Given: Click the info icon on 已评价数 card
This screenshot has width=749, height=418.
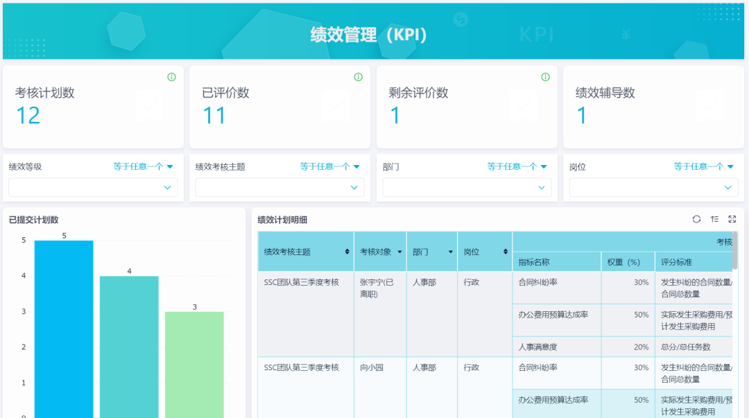Looking at the screenshot, I should coord(359,77).
